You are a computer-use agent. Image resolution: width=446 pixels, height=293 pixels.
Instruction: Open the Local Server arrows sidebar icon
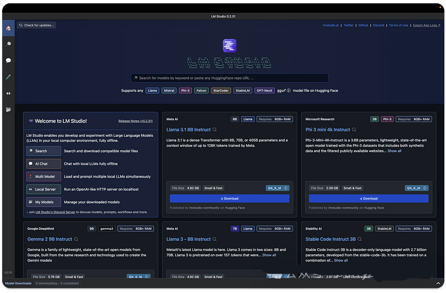coord(8,93)
